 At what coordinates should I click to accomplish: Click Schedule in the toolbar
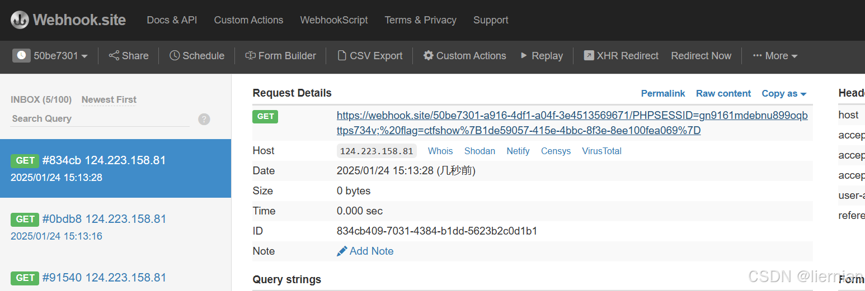tap(197, 55)
